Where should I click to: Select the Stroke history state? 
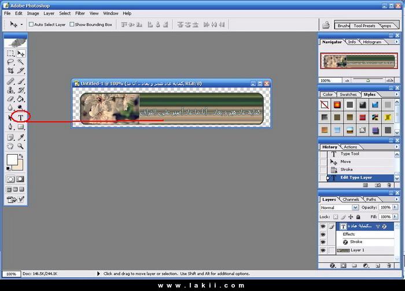point(360,169)
